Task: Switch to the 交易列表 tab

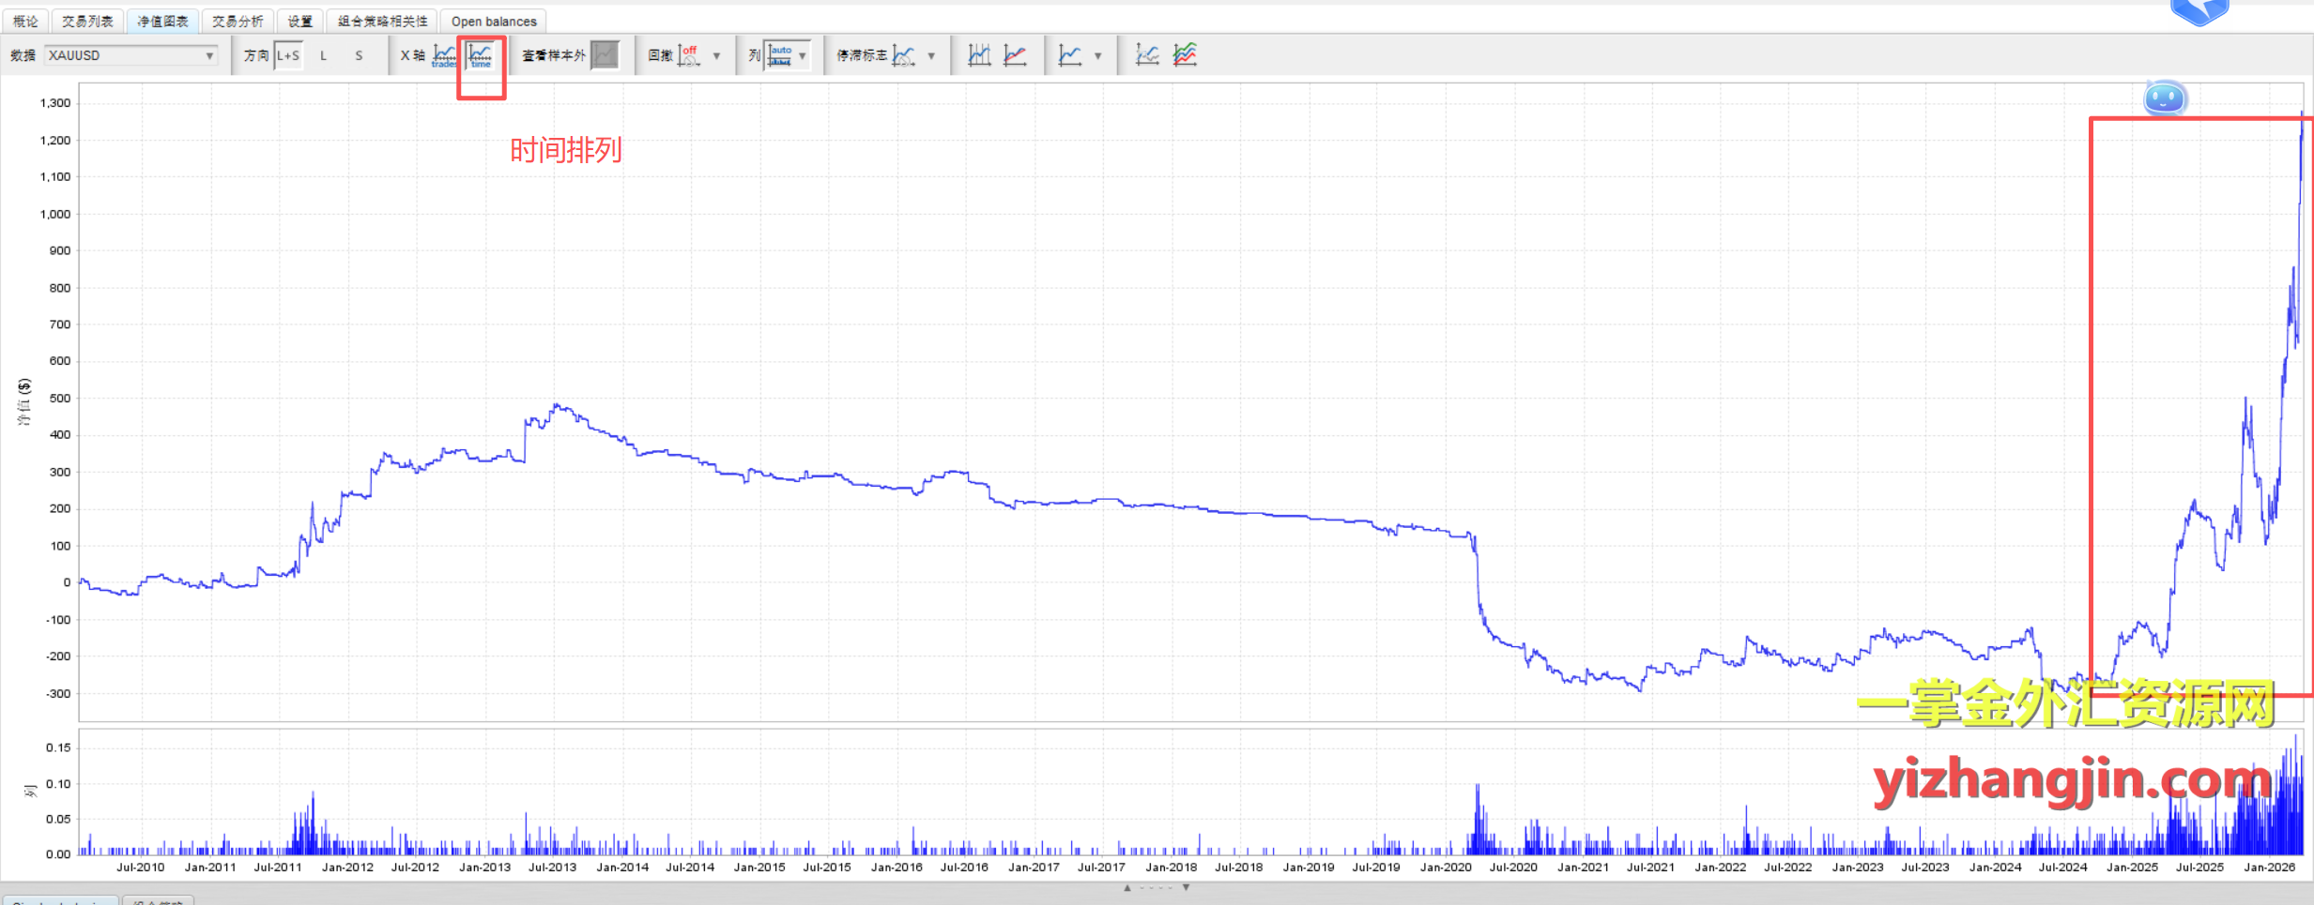Action: pos(87,22)
